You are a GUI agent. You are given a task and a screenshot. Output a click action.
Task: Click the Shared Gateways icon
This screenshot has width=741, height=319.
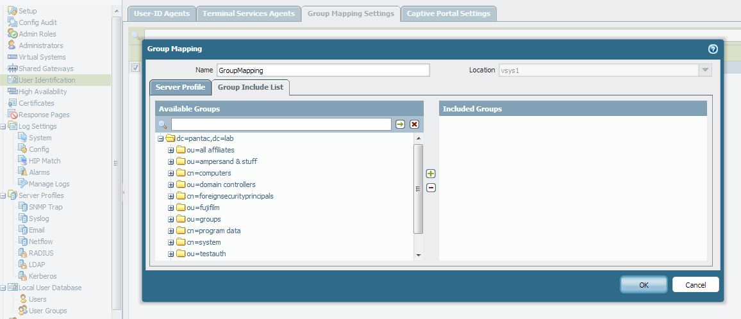pos(12,69)
